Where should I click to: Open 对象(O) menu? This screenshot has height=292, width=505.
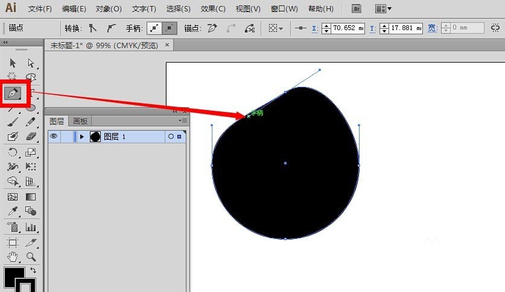pyautogui.click(x=109, y=8)
